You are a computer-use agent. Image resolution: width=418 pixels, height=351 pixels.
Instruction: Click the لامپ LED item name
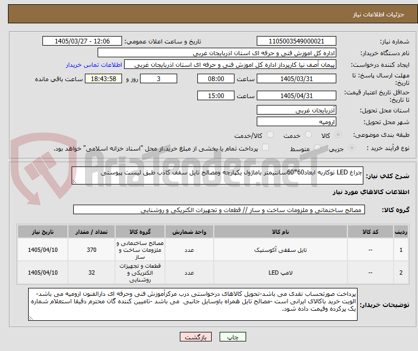[281, 273]
